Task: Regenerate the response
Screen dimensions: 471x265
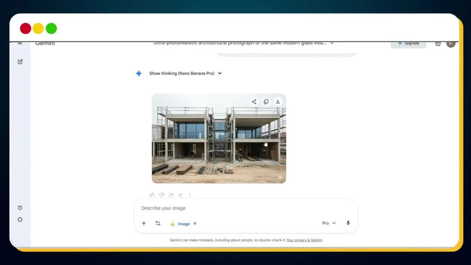Action: (171, 195)
